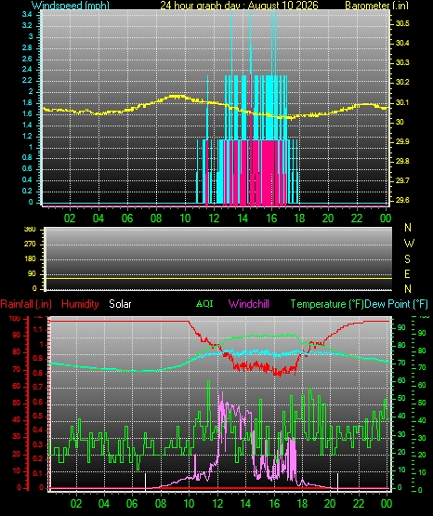
Task: Click the Humidity legend label
Action: coord(80,304)
